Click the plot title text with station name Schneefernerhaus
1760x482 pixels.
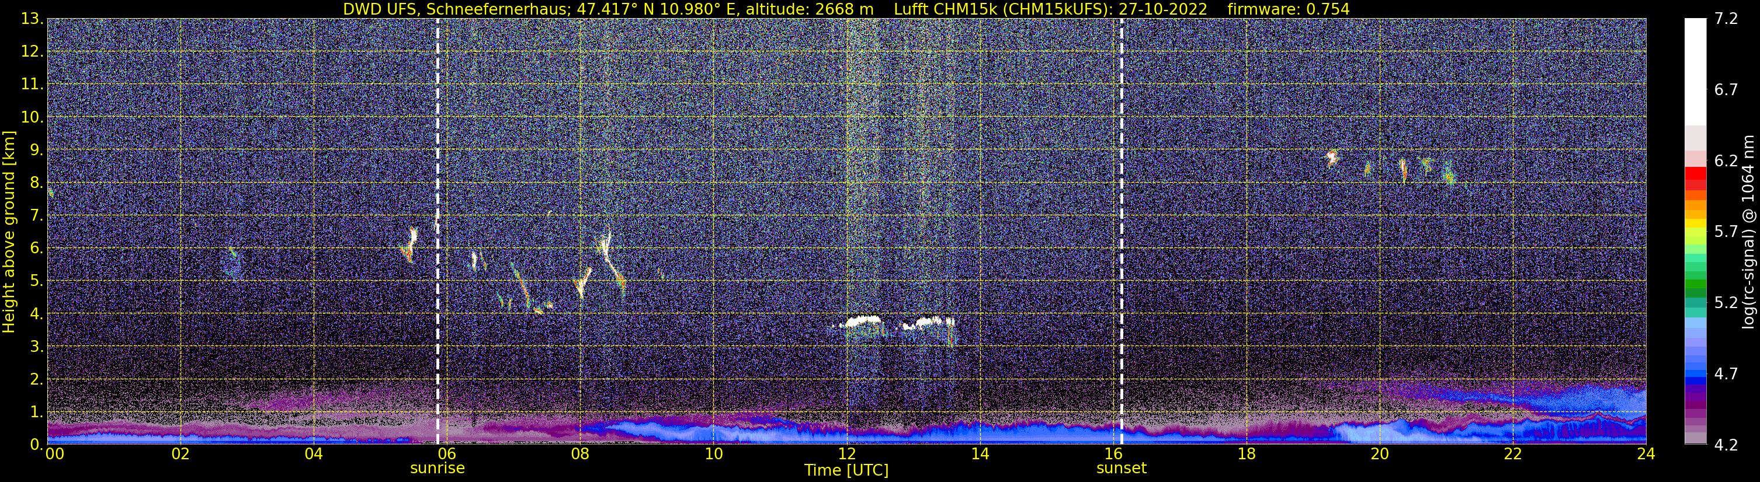846,9
